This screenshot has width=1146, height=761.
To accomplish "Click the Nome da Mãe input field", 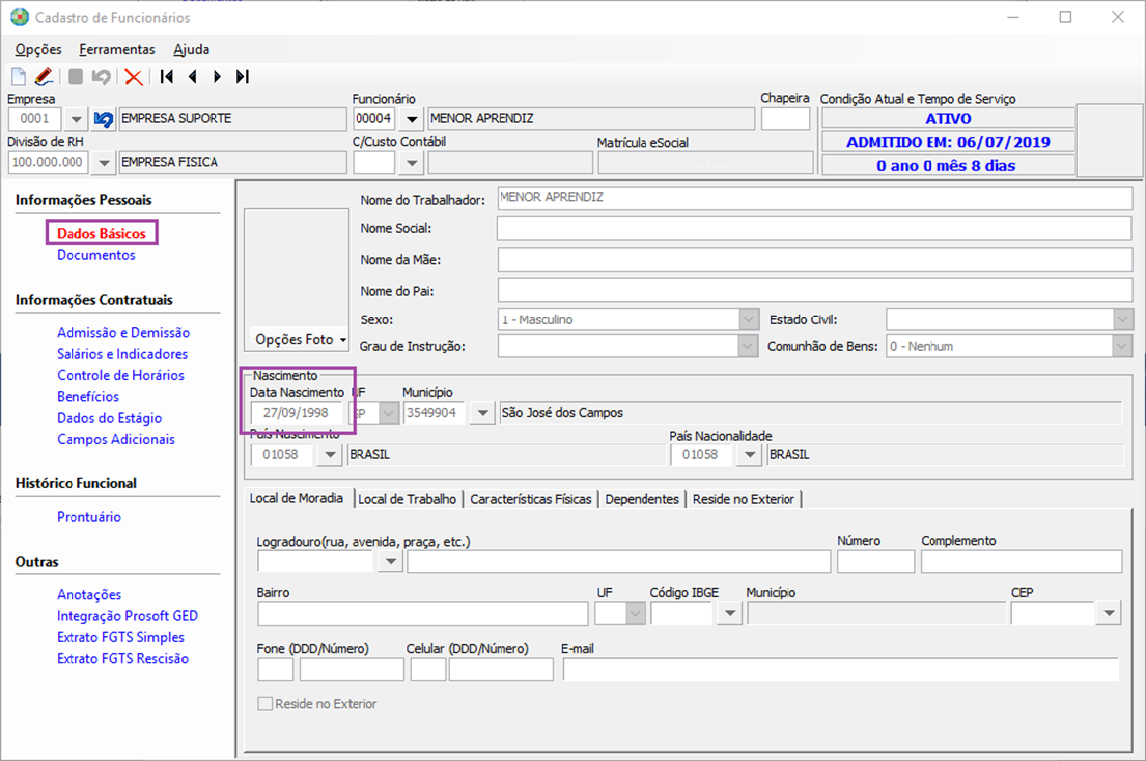I will (814, 259).
